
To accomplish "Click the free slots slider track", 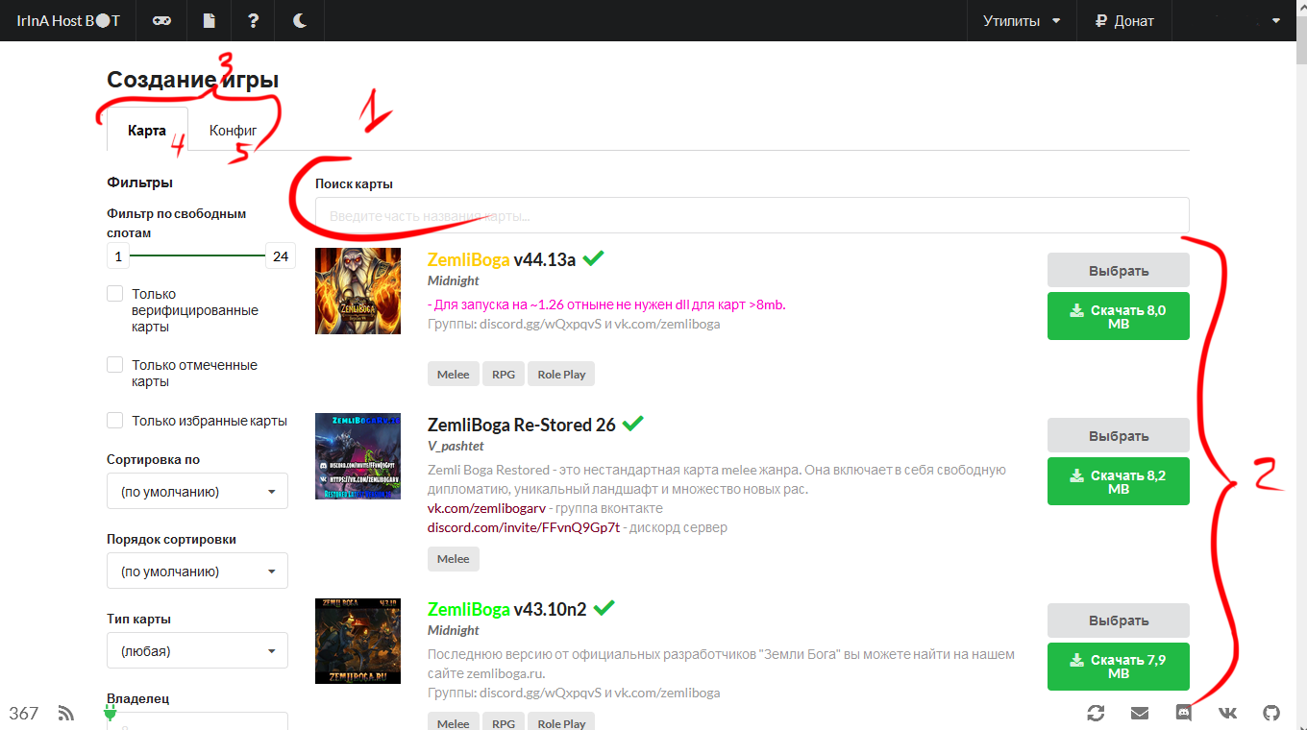I will click(198, 256).
